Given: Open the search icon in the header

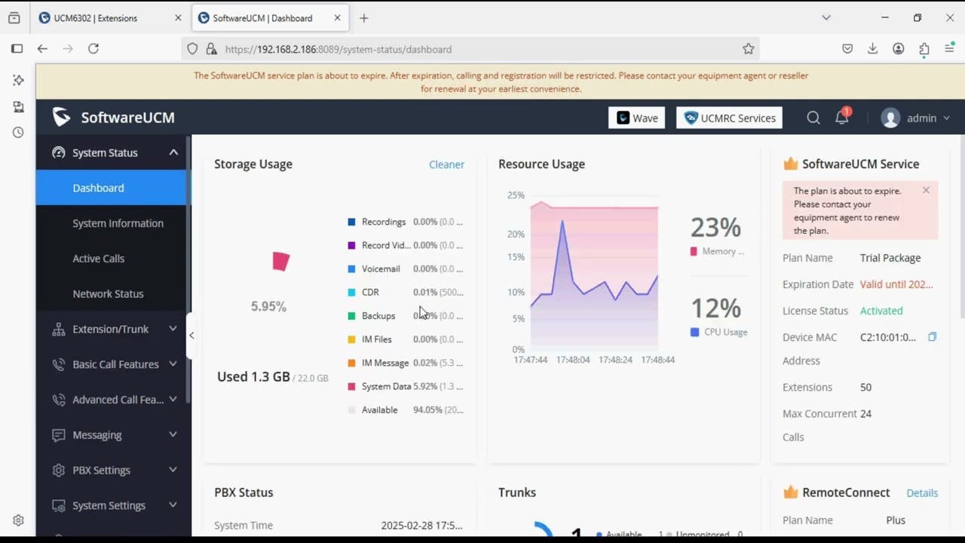Looking at the screenshot, I should click(813, 118).
